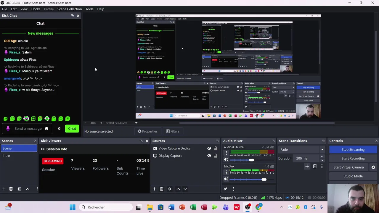Float the Sources dock
Viewport: 379px width, 213px height.
point(217,141)
